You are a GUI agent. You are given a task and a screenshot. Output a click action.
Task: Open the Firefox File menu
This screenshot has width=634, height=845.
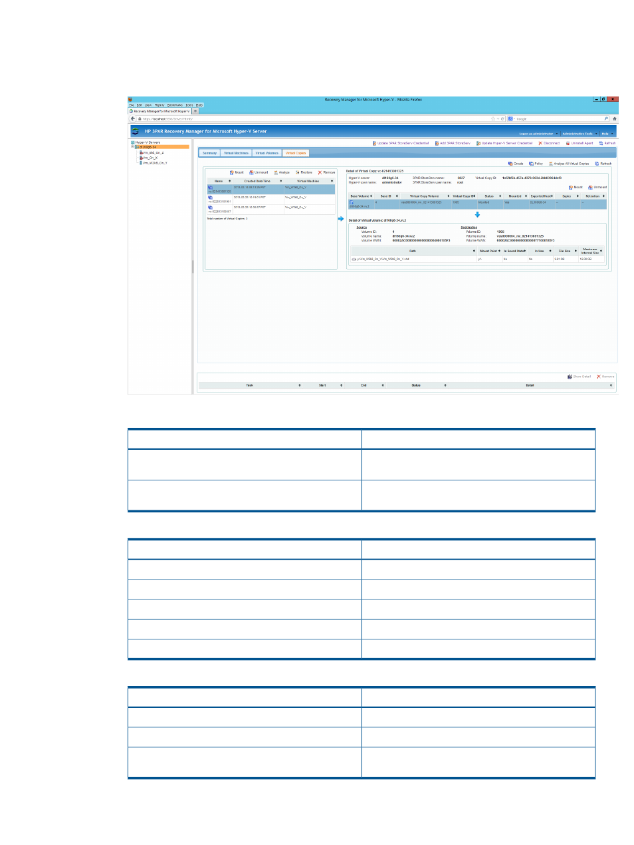coord(132,105)
